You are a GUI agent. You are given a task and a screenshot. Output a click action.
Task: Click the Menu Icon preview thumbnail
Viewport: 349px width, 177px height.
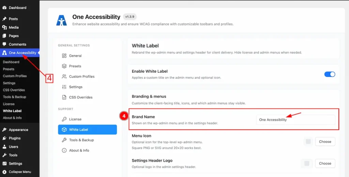coord(308,142)
